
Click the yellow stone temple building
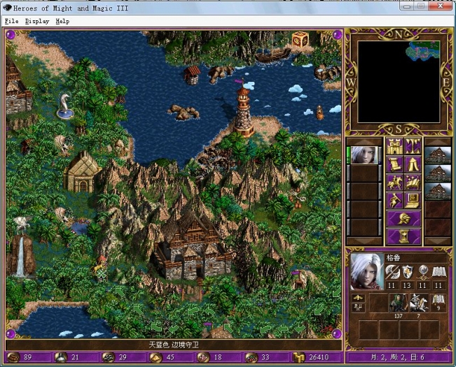coord(82,172)
